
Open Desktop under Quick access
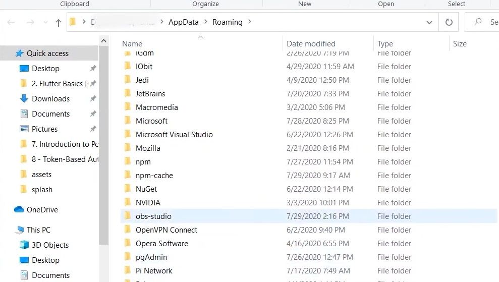(45, 69)
